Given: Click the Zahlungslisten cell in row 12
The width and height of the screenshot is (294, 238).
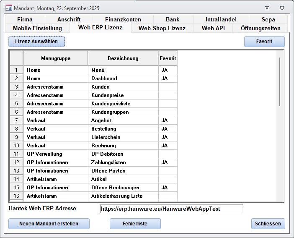Looking at the screenshot, I should [x=123, y=162].
